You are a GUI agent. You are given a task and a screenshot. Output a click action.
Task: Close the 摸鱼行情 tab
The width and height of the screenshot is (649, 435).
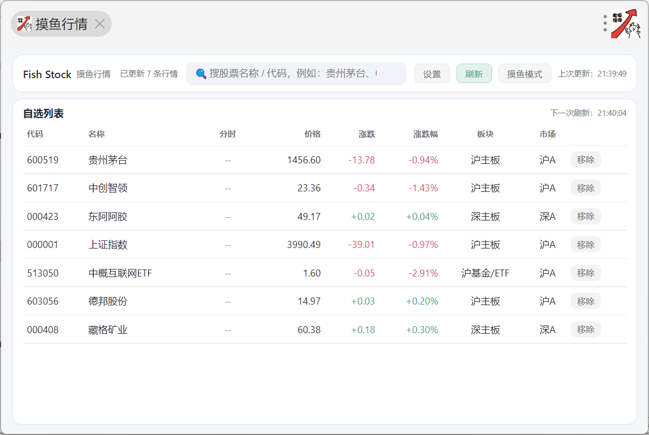point(100,24)
